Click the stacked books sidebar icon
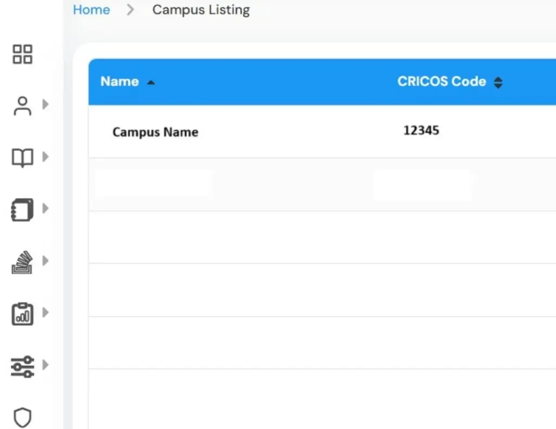Viewport: 556px width, 429px height. 22,262
